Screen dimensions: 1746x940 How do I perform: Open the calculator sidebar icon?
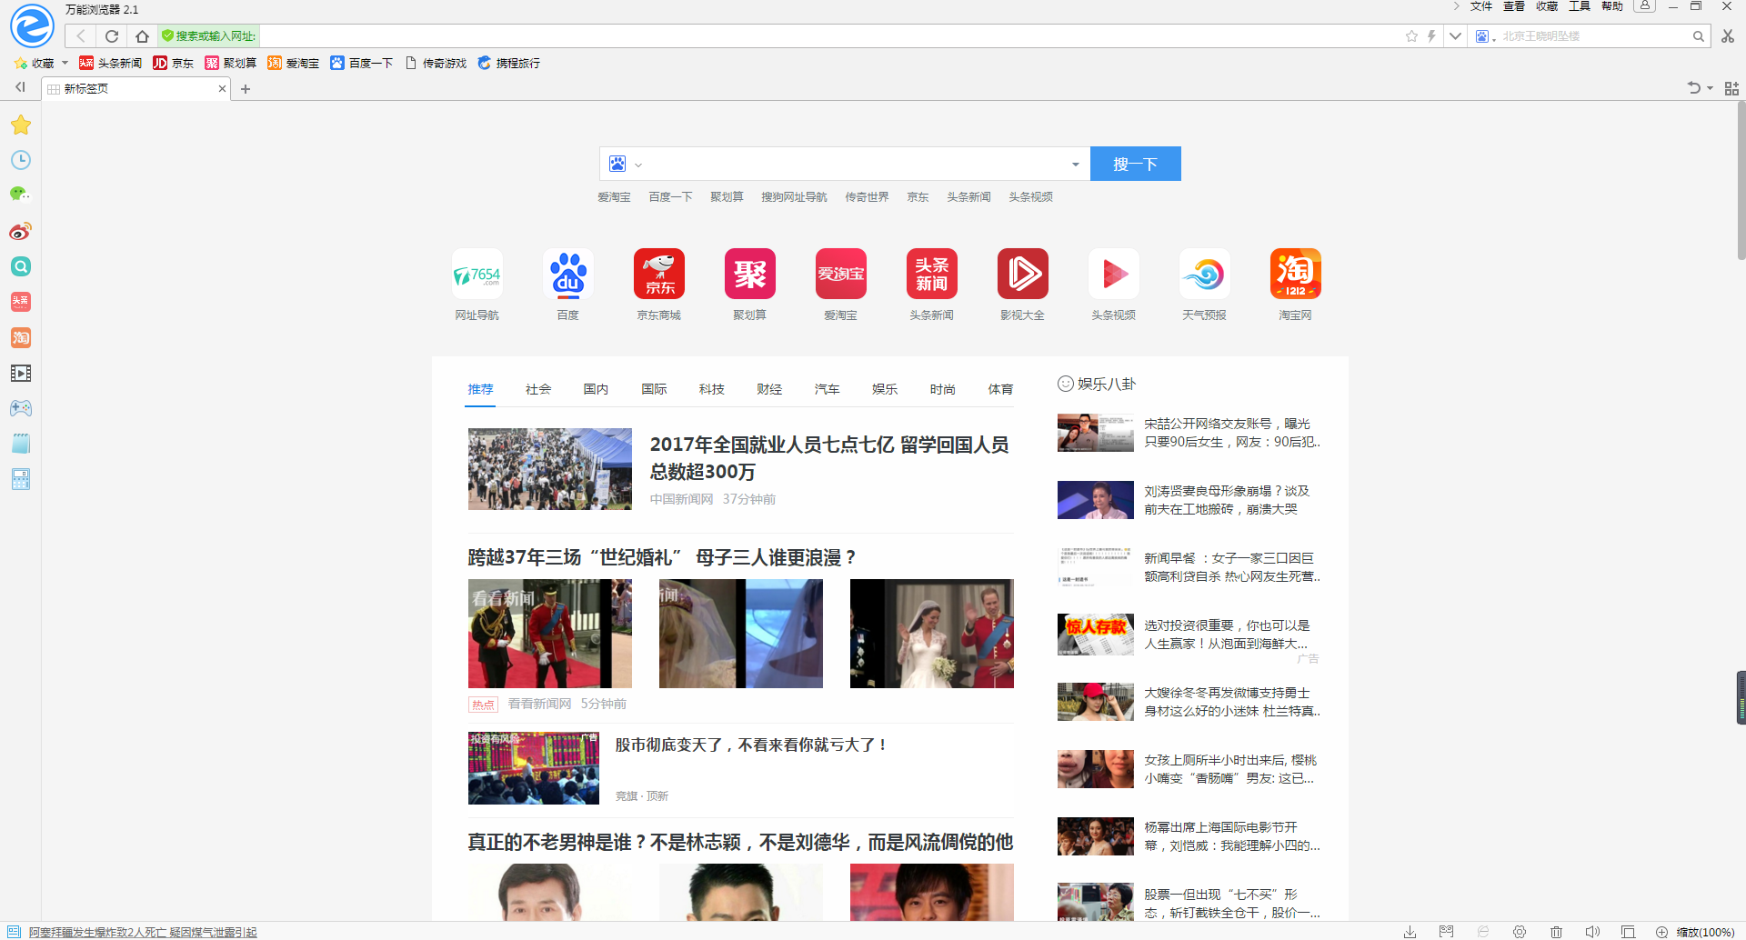pyautogui.click(x=21, y=479)
